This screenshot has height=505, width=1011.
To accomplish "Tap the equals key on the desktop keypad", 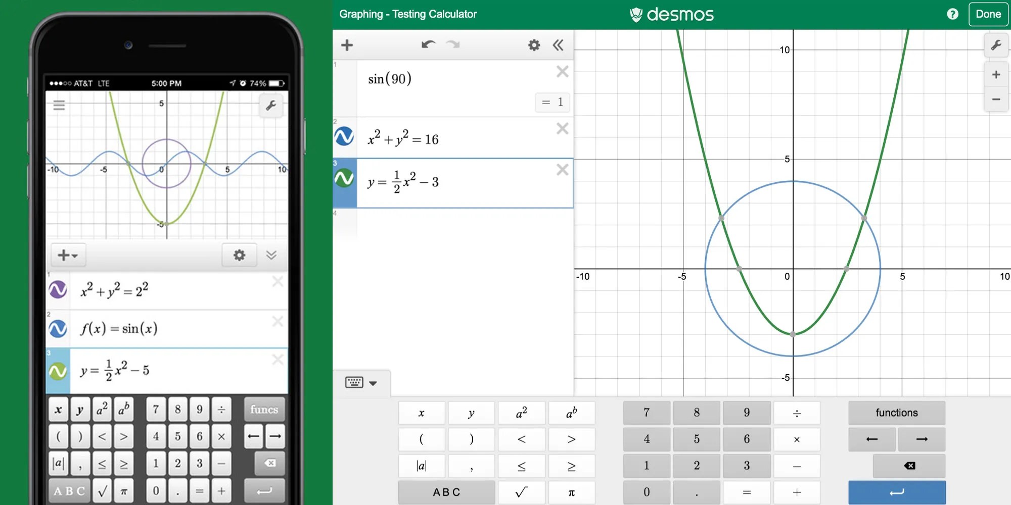I will pos(747,492).
